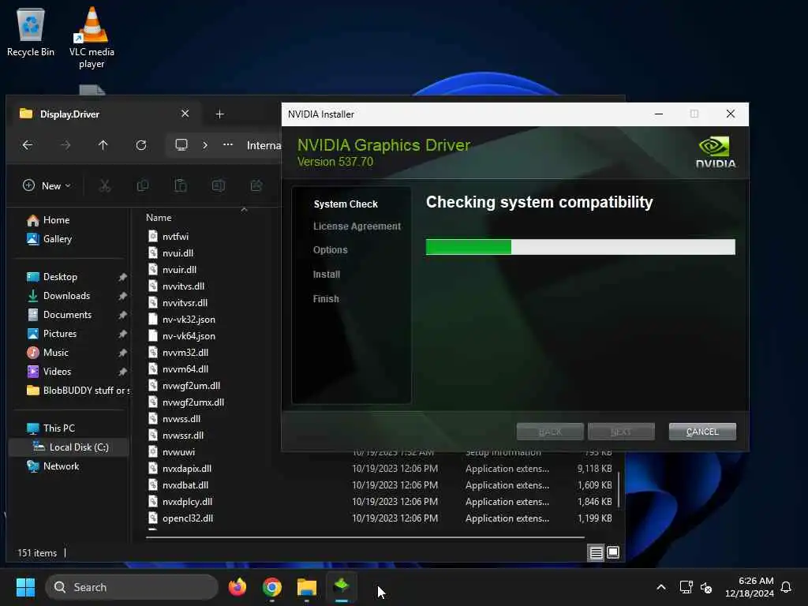The height and width of the screenshot is (606, 808).
Task: Open the BlobBUDDY stuff folder in sidebar
Action: click(77, 391)
